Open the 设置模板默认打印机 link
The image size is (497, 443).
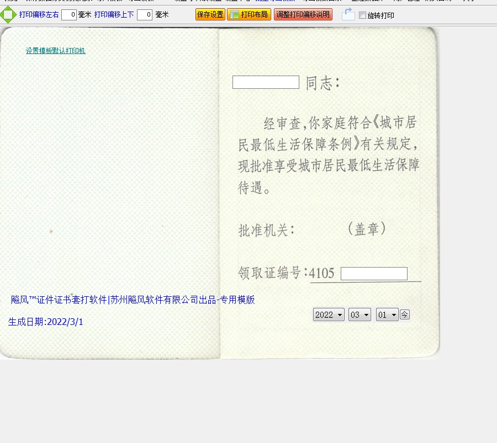pos(55,51)
